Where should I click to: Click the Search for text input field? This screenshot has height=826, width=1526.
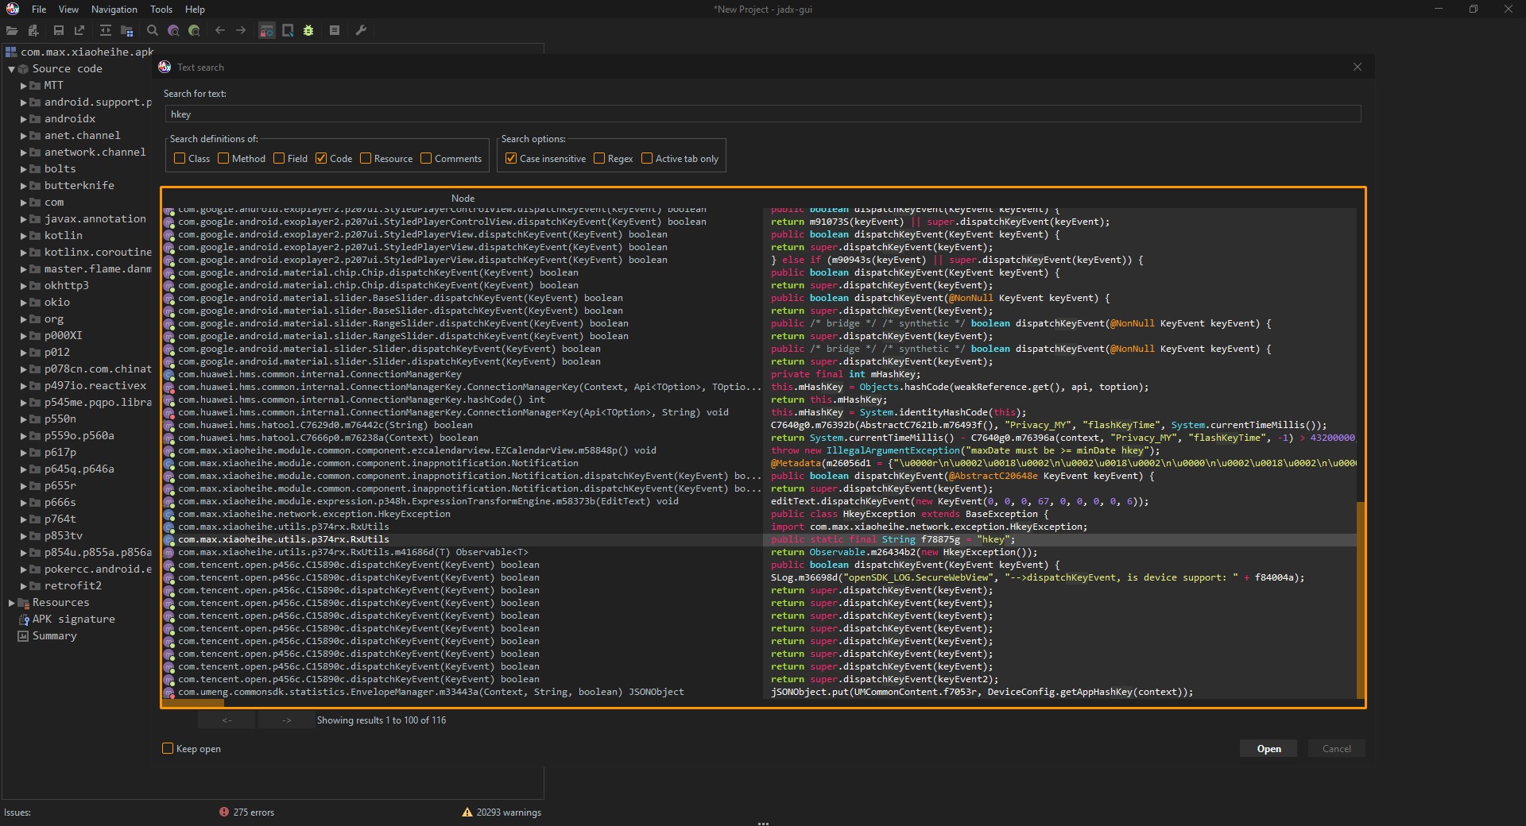(763, 114)
